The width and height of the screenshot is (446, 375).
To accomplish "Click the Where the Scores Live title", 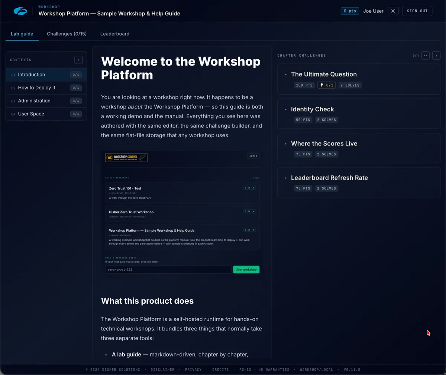I will [x=324, y=143].
